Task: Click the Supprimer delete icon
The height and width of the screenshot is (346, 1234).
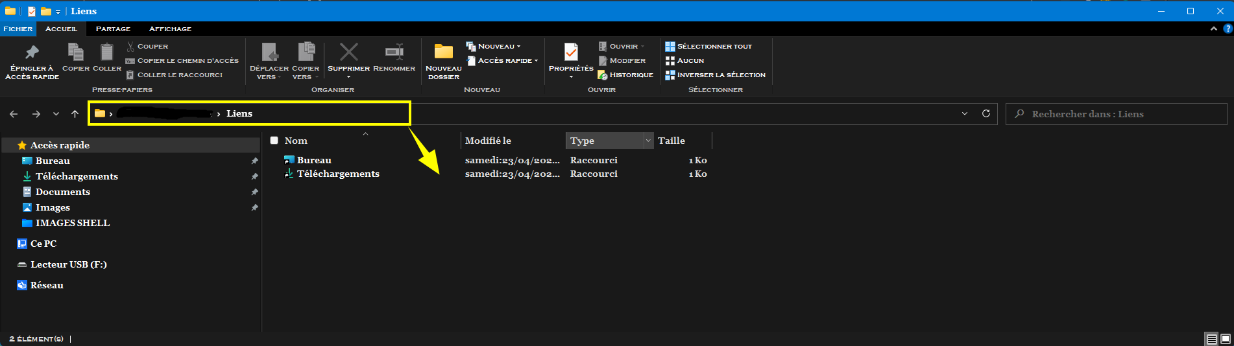Action: (348, 52)
